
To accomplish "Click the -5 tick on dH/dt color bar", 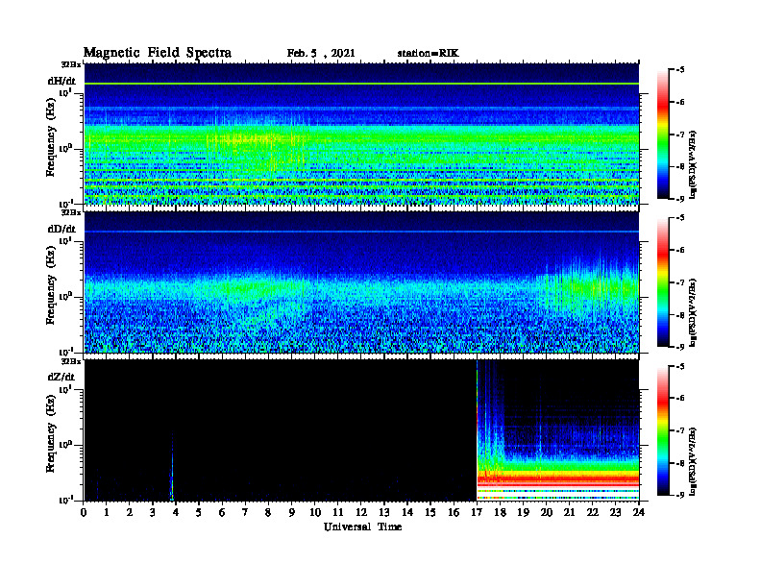I will (680, 70).
